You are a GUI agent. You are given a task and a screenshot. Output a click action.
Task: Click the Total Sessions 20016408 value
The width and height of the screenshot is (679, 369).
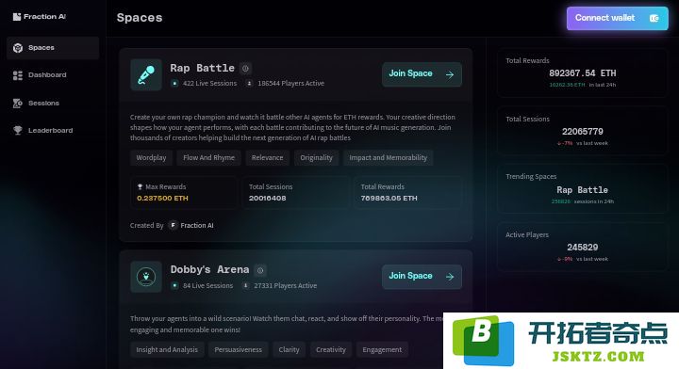267,199
